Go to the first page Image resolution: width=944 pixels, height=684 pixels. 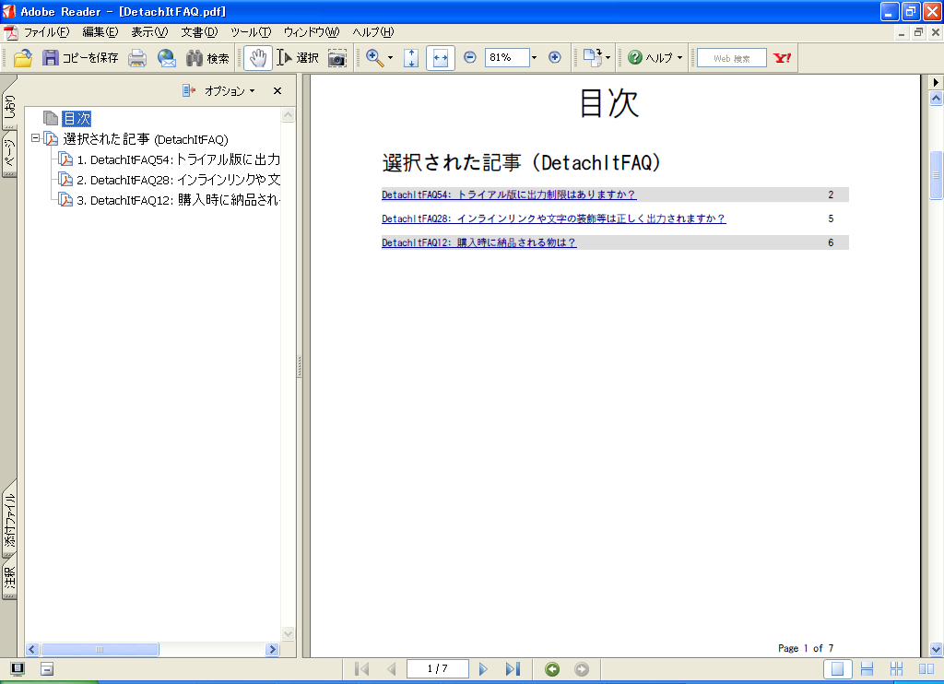(361, 669)
